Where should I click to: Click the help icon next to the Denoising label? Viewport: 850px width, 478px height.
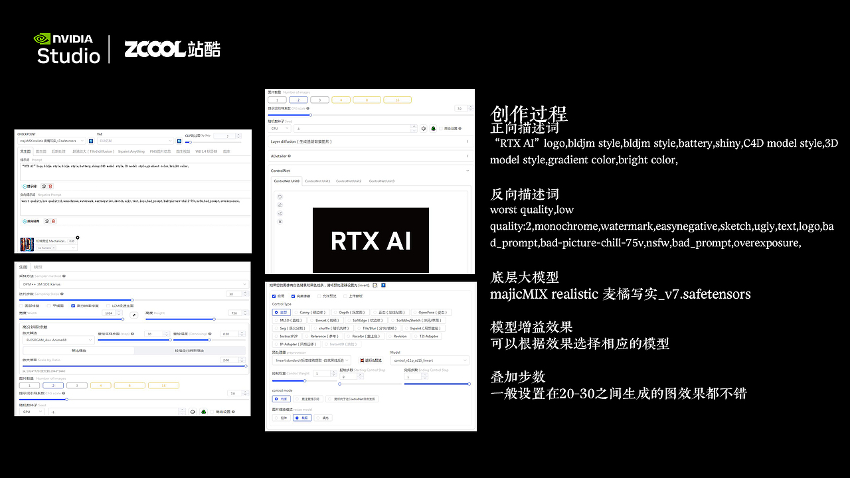pyautogui.click(x=210, y=334)
